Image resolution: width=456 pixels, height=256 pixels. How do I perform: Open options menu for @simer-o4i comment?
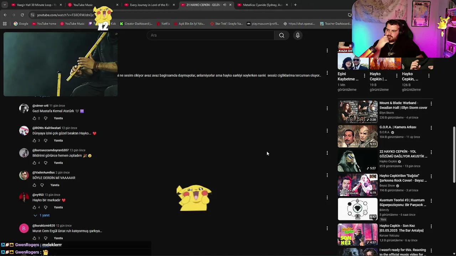pos(327,108)
